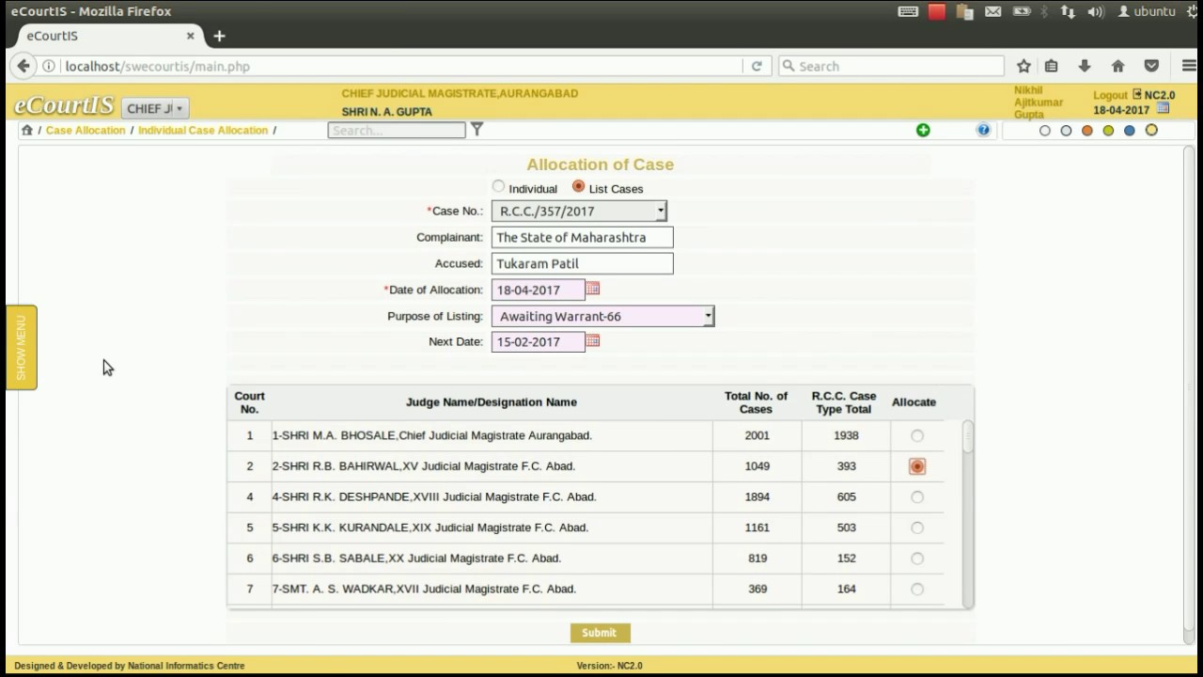Image resolution: width=1203 pixels, height=677 pixels.
Task: Open the Case Allocation breadcrumb link
Action: pos(86,130)
